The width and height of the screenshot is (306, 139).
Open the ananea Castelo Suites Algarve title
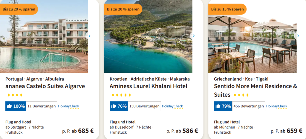point(45,86)
